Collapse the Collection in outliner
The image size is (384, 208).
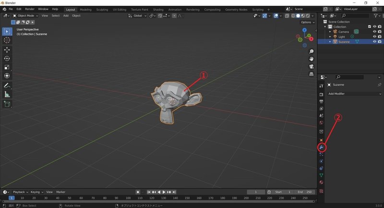click(325, 27)
